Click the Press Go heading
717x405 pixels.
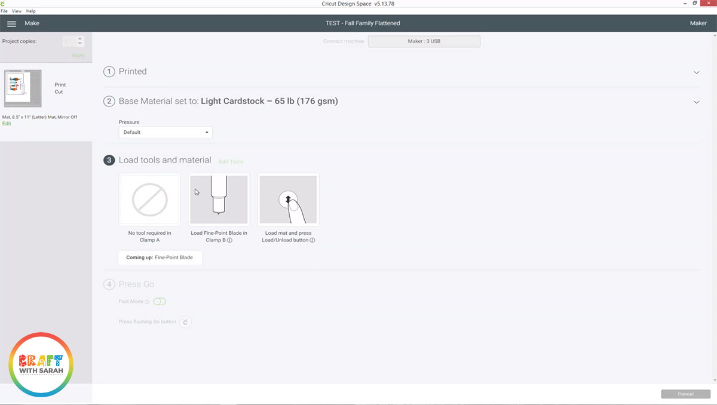137,284
